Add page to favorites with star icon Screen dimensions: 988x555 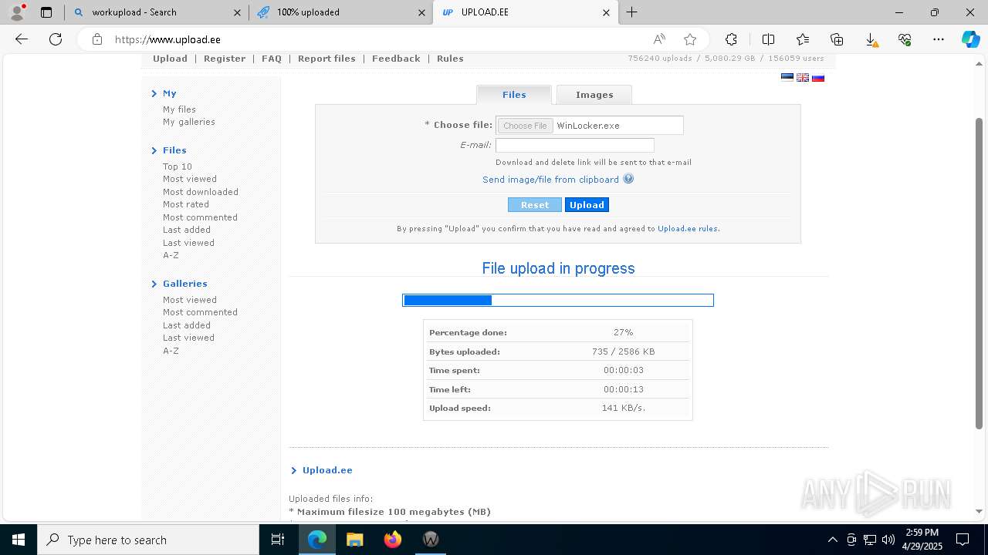click(690, 39)
